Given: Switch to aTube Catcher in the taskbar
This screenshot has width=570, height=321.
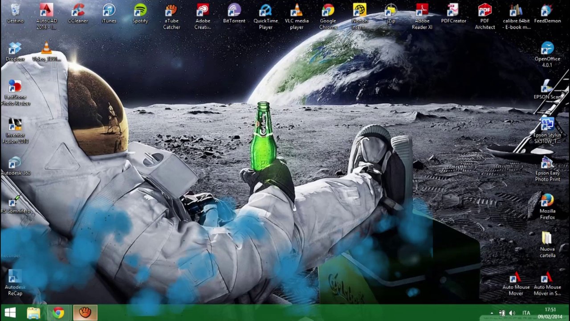Looking at the screenshot, I should tap(85, 313).
